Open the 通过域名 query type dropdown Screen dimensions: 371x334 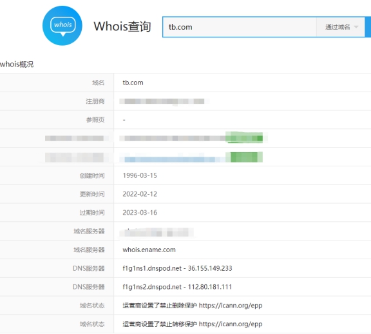341,27
